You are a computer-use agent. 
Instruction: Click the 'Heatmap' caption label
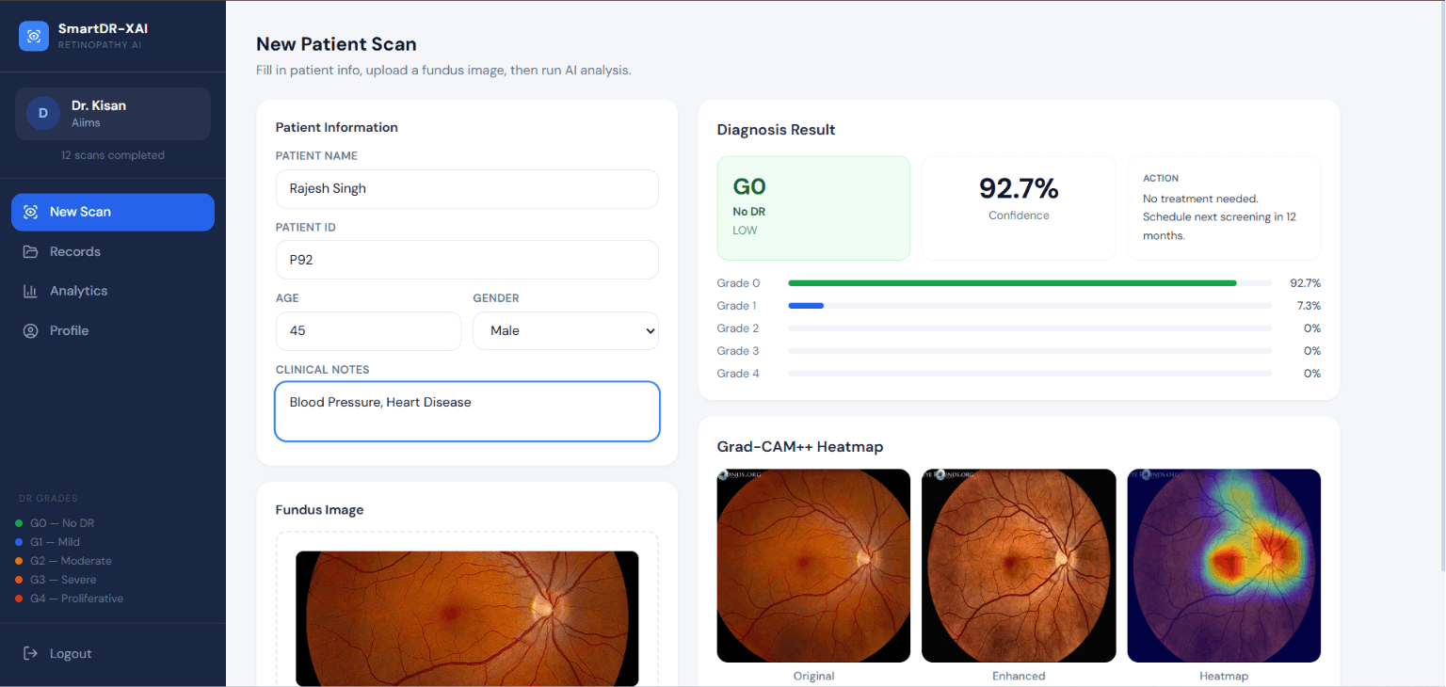(1224, 676)
